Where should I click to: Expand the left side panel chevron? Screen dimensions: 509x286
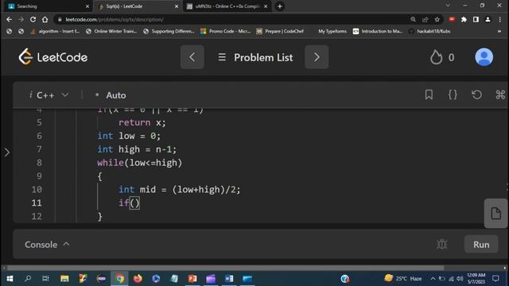coord(7,153)
